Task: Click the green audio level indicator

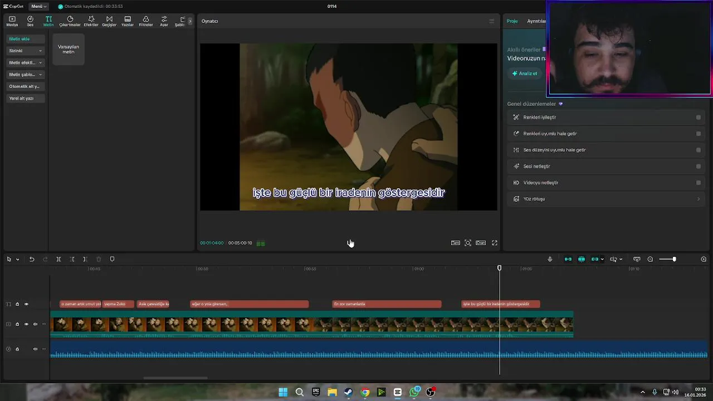Action: click(261, 243)
